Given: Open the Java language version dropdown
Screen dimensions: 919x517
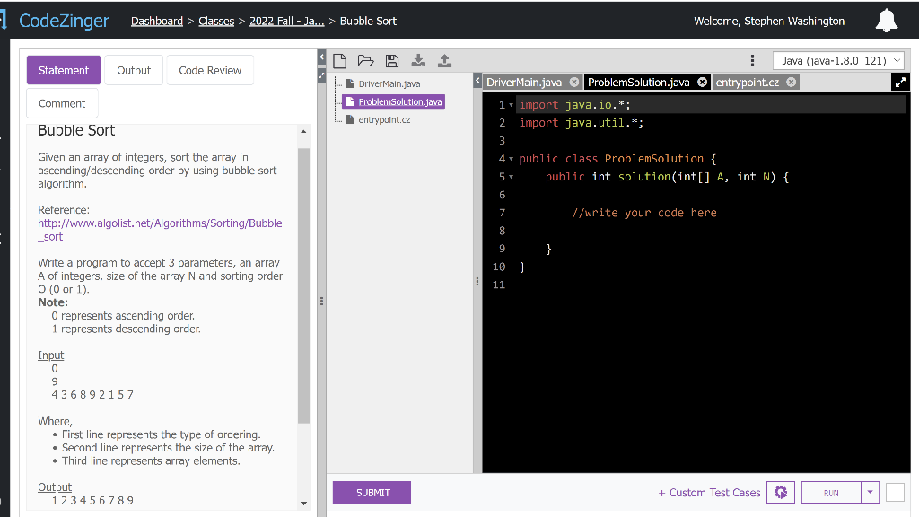Looking at the screenshot, I should [840, 61].
